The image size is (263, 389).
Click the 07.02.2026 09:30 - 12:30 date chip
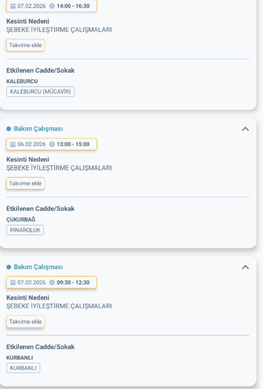pos(52,282)
